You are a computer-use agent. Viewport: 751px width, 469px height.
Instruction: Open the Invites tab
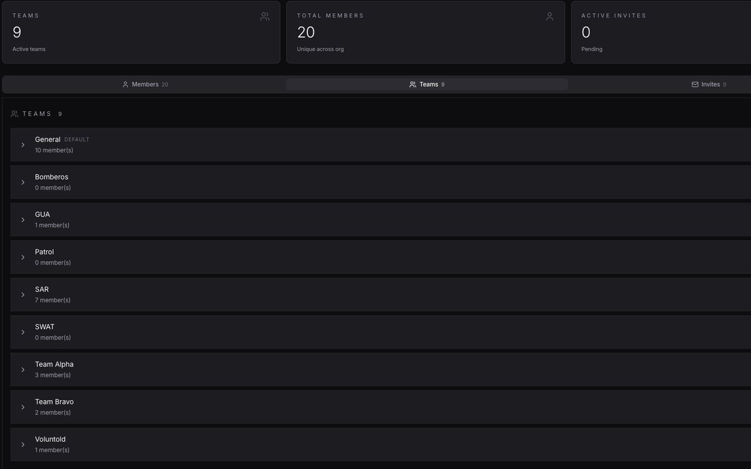[709, 84]
